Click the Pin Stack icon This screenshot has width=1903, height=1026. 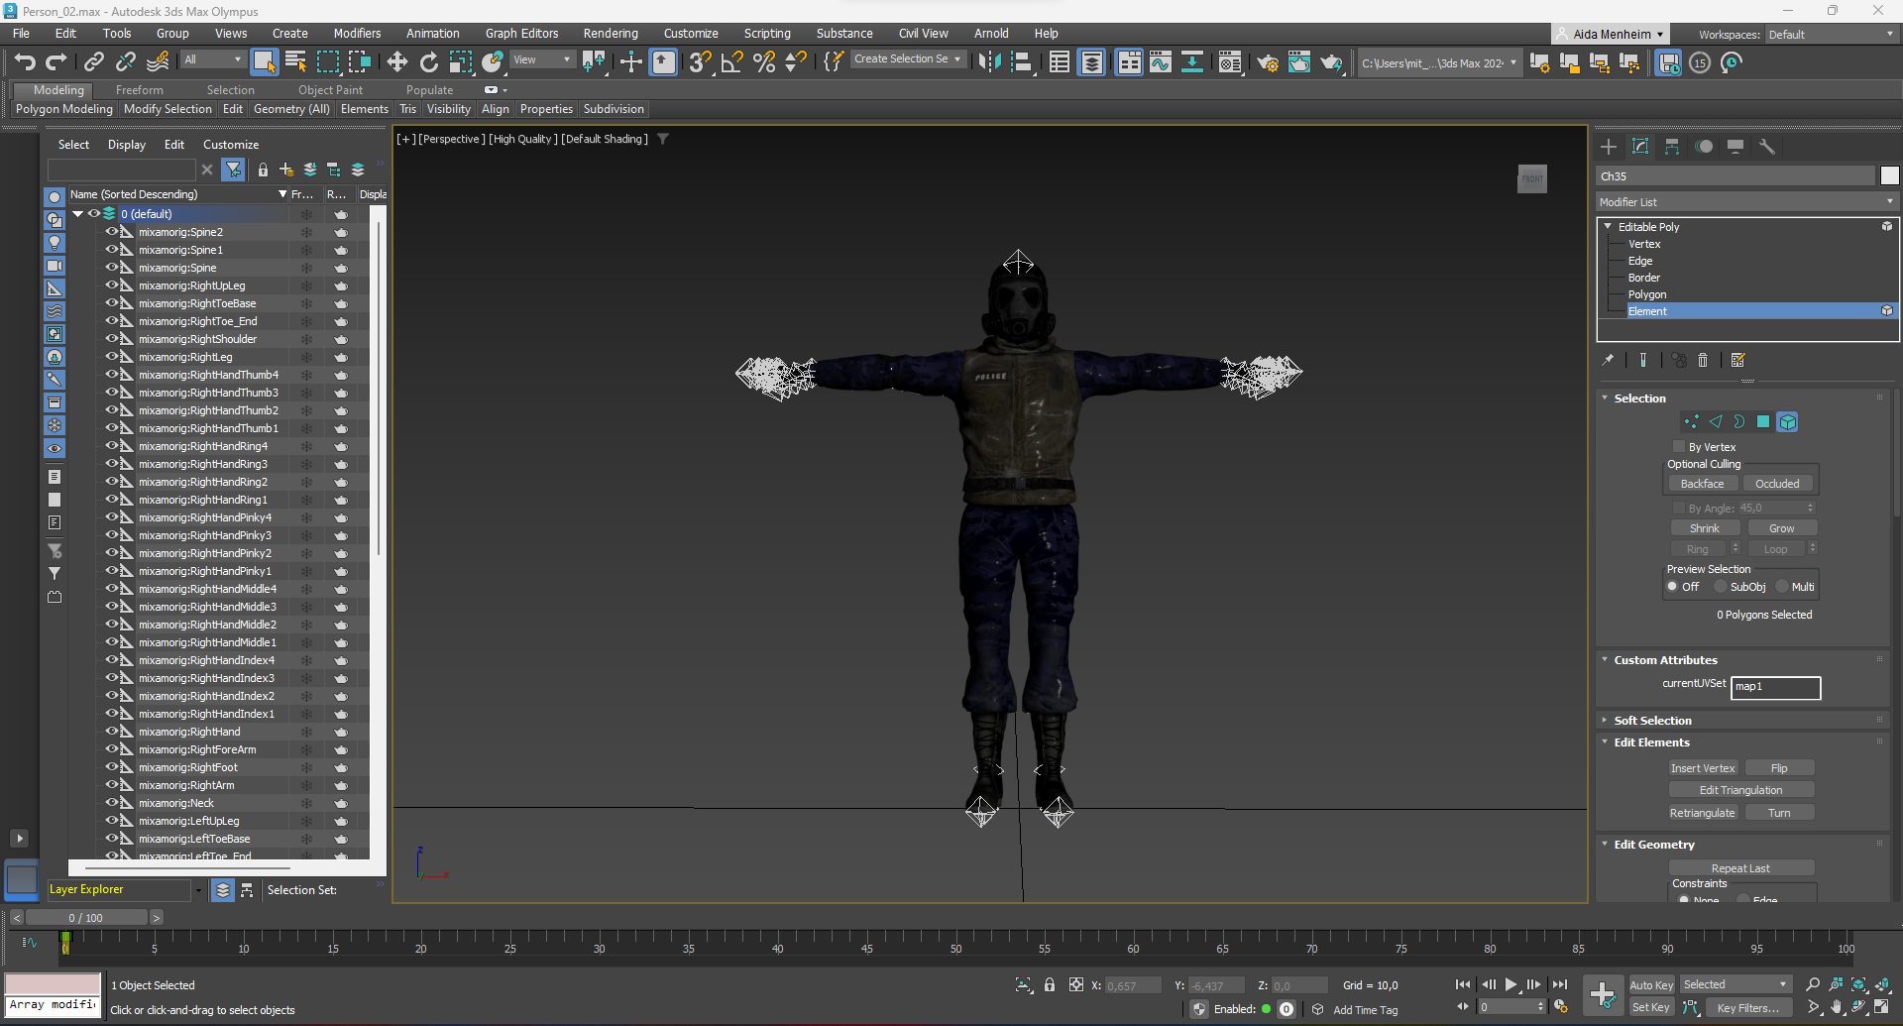pos(1608,361)
